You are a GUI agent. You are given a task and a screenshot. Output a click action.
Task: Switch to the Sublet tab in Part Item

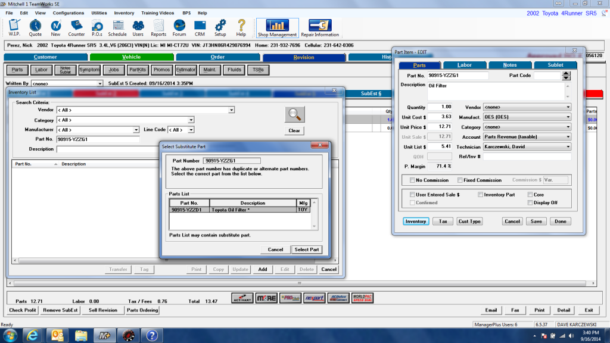[555, 65]
